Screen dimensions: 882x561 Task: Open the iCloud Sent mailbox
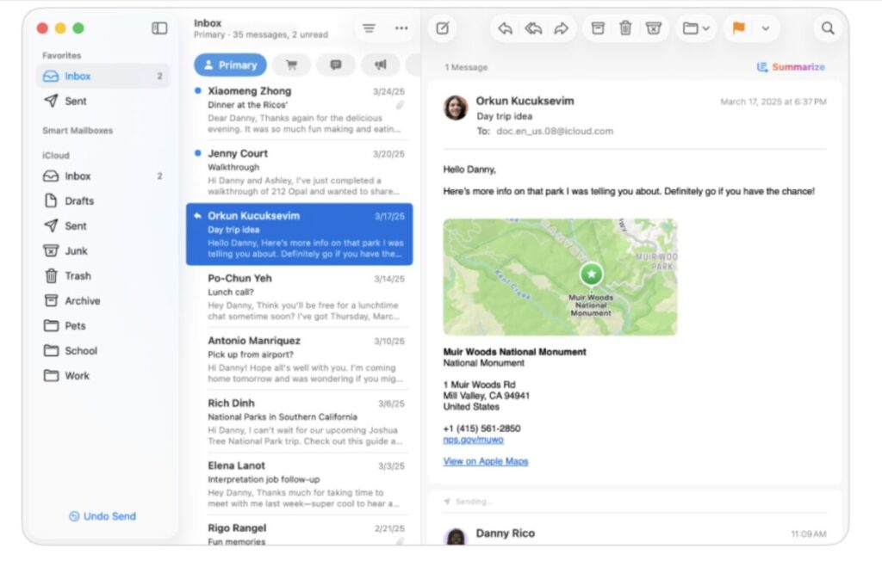(103, 226)
